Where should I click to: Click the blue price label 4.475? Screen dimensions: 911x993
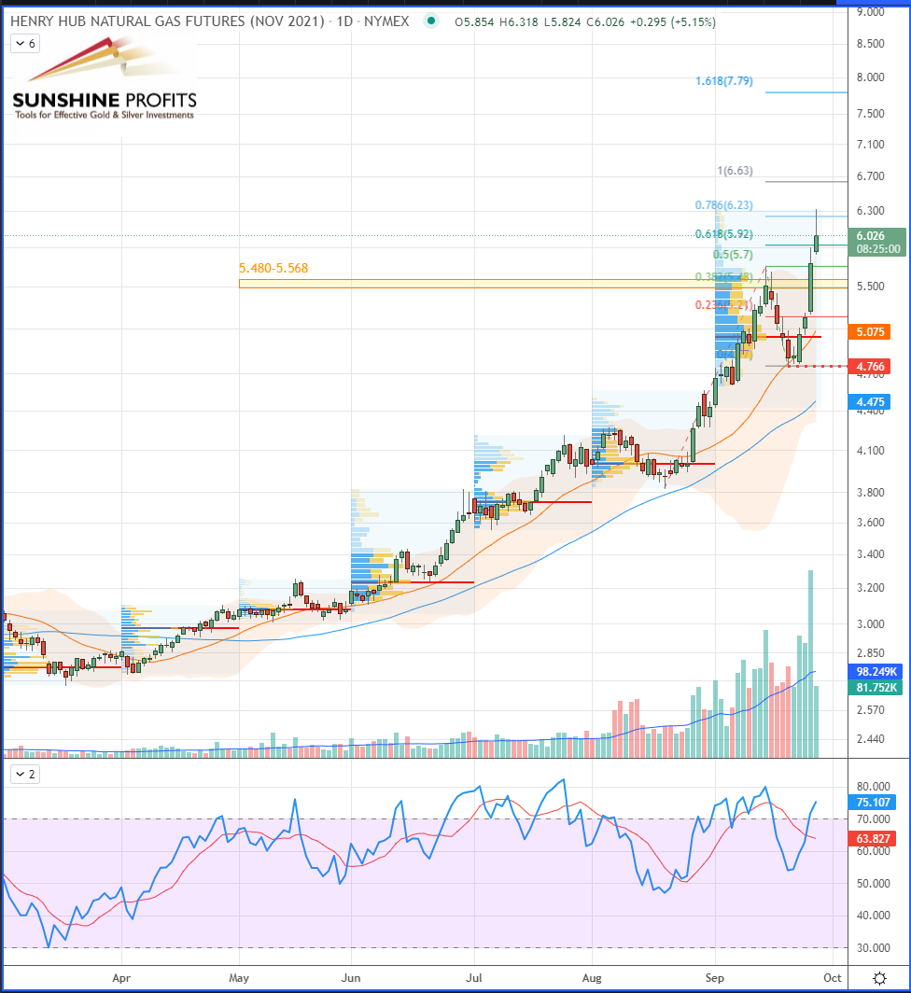870,402
